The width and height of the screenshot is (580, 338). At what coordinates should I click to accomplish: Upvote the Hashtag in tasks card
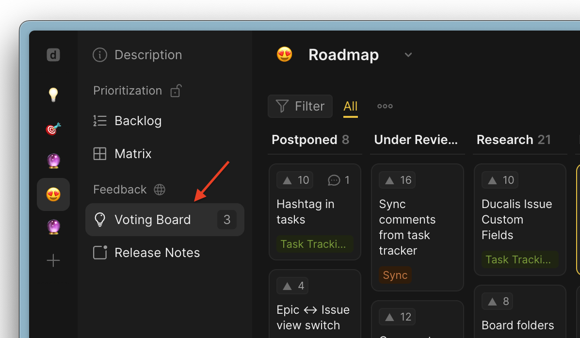[294, 180]
